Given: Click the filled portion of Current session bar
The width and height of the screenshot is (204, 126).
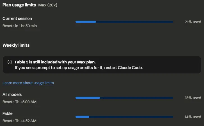Looking at the screenshot, I should [86, 22].
